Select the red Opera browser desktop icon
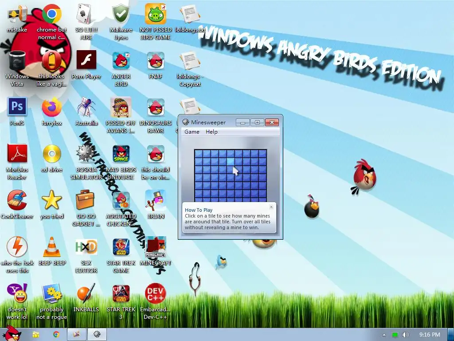Image resolution: width=454 pixels, height=341 pixels. [51, 60]
